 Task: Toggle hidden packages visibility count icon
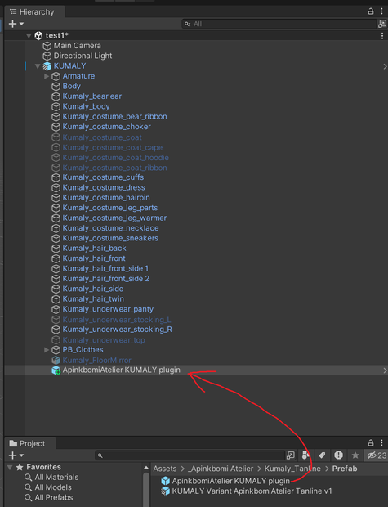377,455
